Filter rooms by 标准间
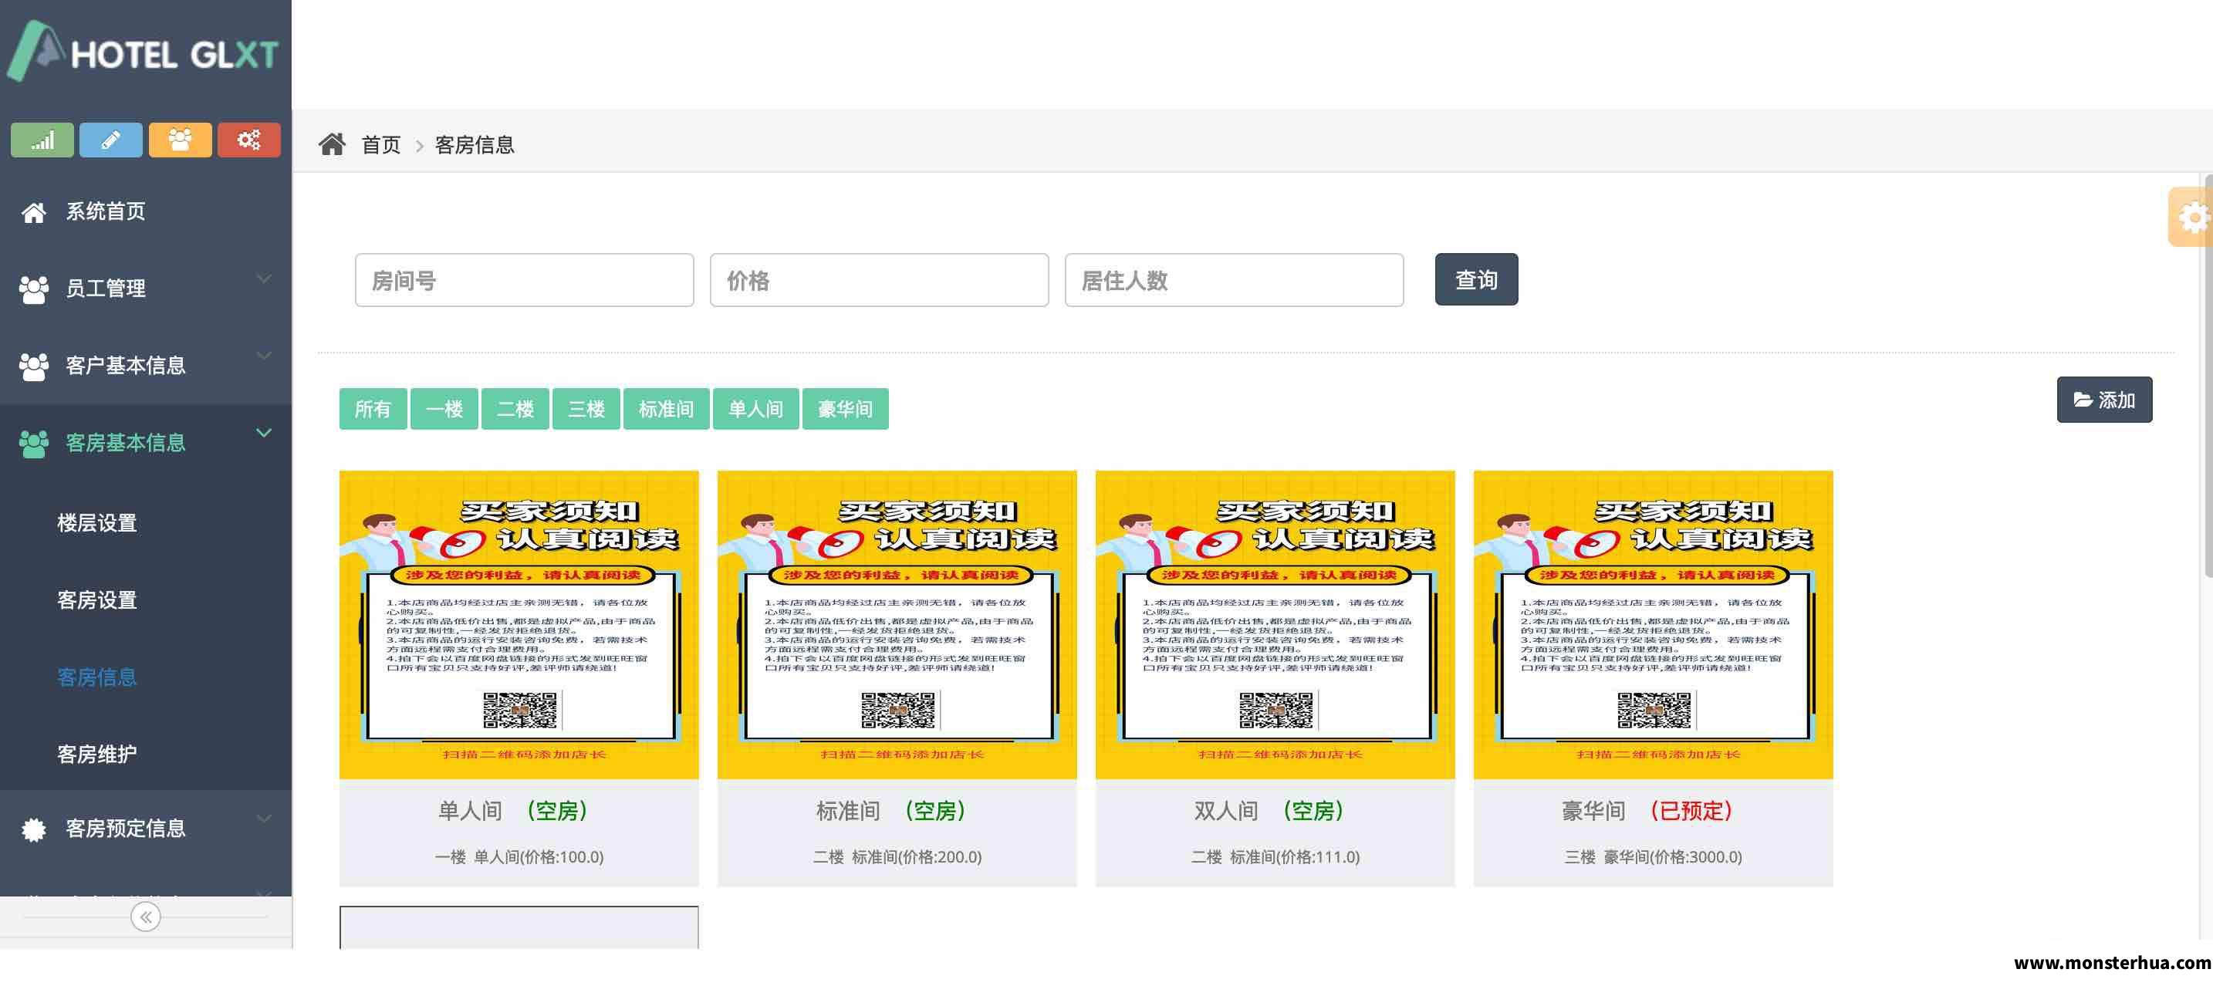 pos(667,409)
